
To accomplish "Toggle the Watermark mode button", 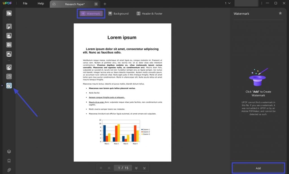I will tap(91, 13).
